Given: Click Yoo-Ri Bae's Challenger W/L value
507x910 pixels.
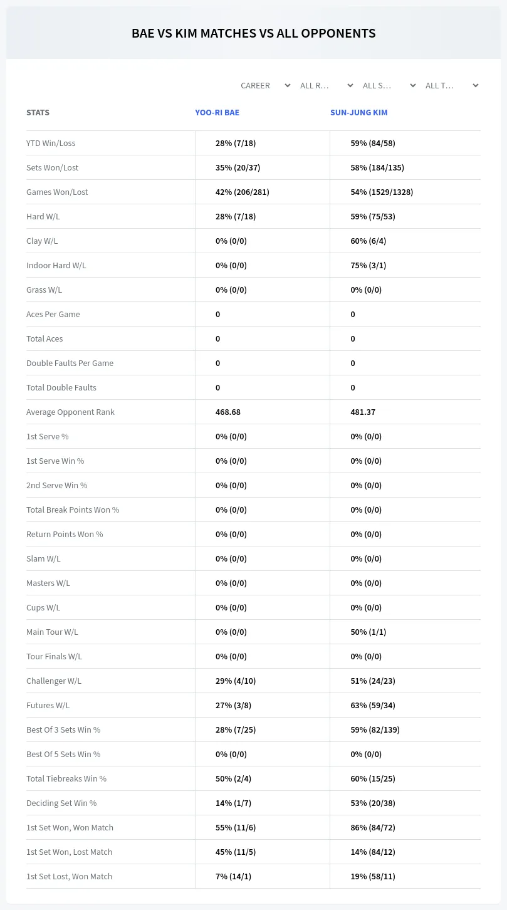Looking at the screenshot, I should [236, 681].
